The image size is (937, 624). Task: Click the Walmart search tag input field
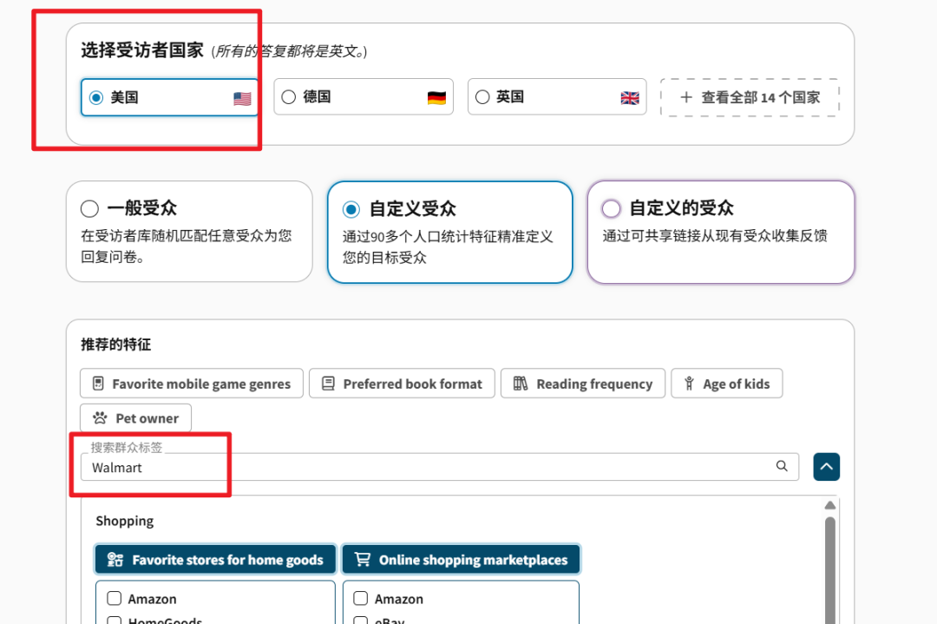[x=425, y=467]
